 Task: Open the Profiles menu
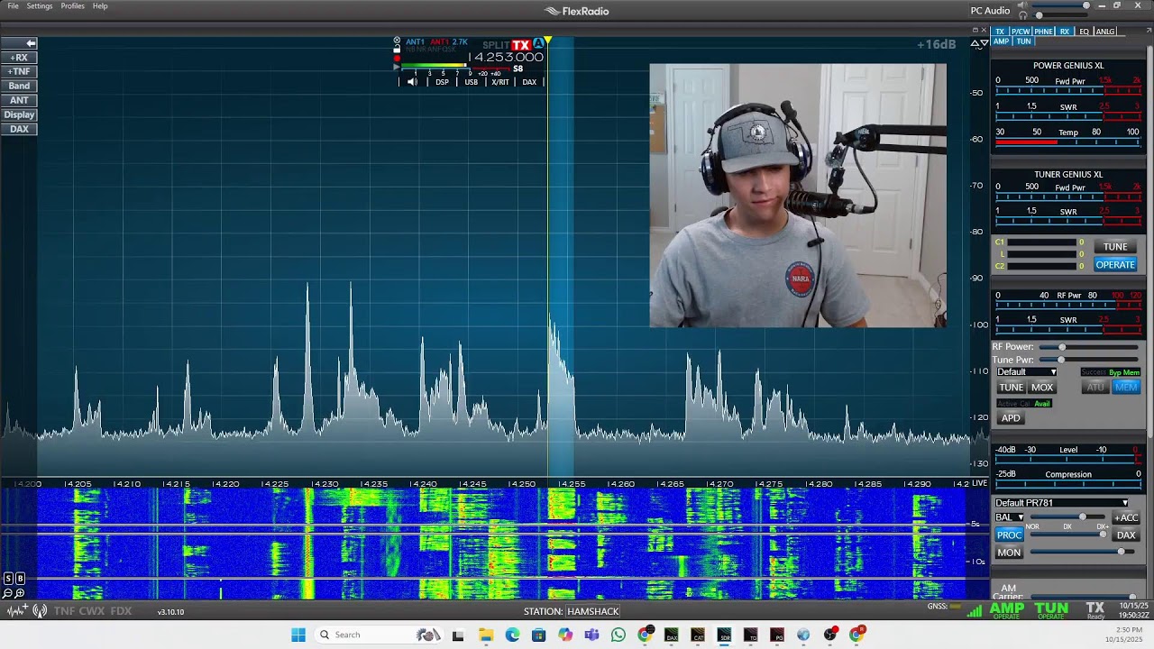click(73, 6)
